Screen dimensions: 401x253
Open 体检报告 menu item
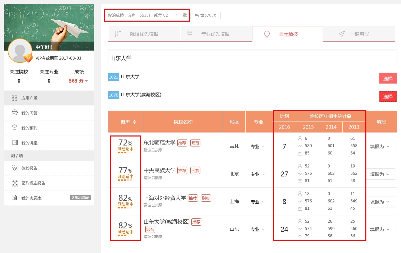click(49, 168)
